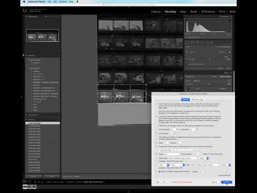The height and width of the screenshot is (193, 257).
Task: Open the Title token dropdown arrow
Action: [208, 158]
